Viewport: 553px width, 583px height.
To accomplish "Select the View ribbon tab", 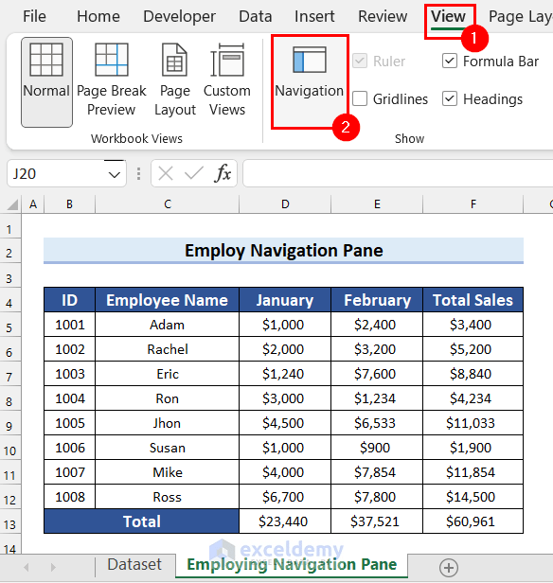I will 448,16.
